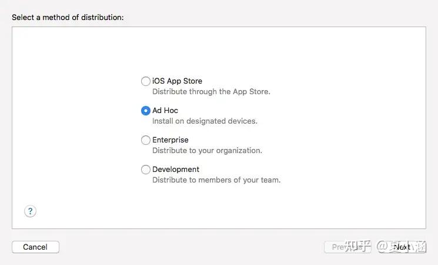Click the "Ad Hoc" option label
The image size is (438, 265).
pos(165,111)
